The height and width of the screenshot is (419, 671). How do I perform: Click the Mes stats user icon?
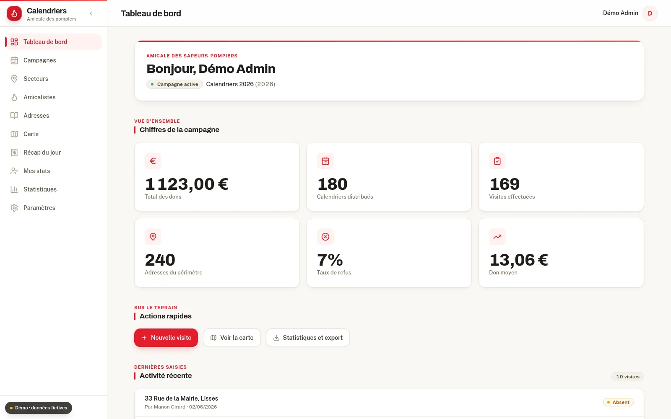click(x=14, y=171)
